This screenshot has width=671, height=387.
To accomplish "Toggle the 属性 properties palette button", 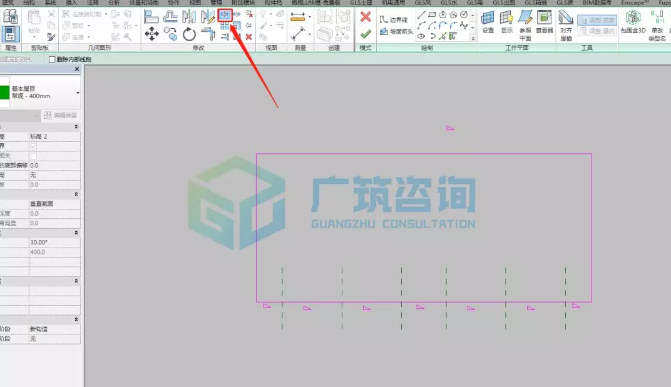I will pyautogui.click(x=10, y=34).
